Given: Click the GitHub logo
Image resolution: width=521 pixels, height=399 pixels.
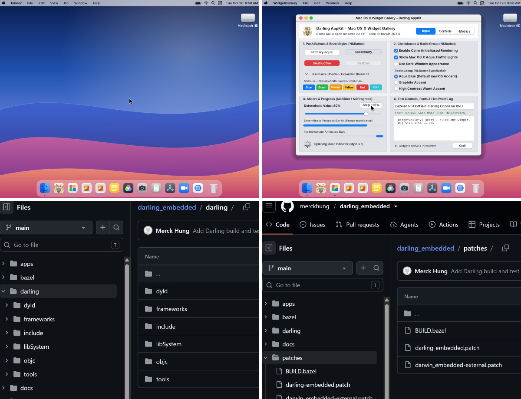Looking at the screenshot, I should [x=287, y=206].
